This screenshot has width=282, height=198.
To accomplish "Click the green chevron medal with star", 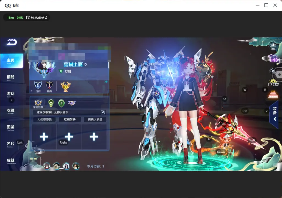I will 51,103.
